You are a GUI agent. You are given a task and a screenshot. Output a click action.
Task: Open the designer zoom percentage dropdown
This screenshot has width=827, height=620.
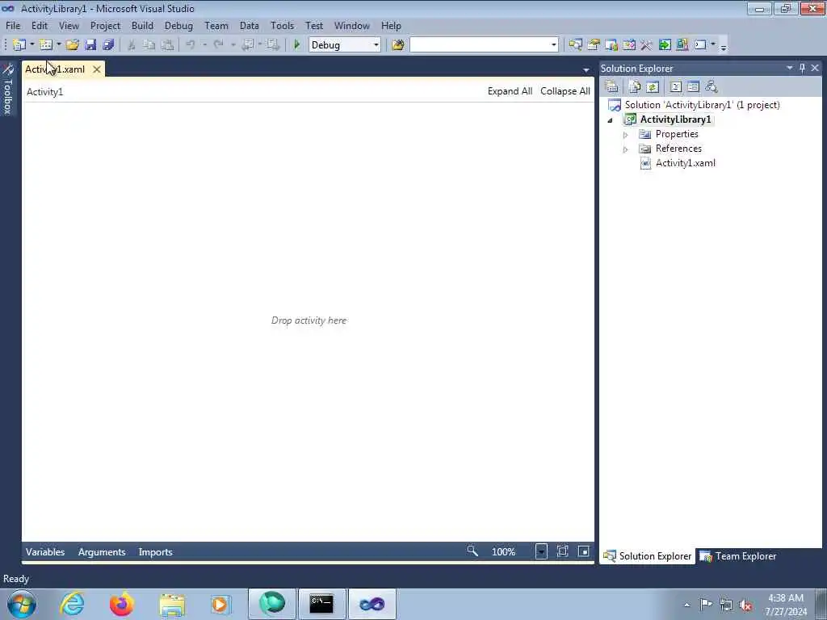click(541, 551)
